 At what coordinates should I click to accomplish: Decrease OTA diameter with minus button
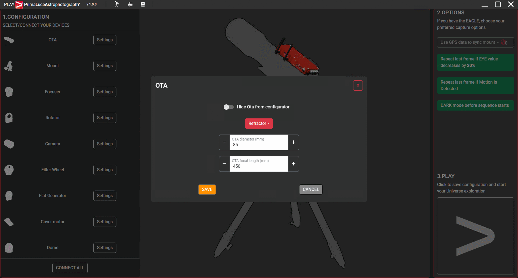224,142
